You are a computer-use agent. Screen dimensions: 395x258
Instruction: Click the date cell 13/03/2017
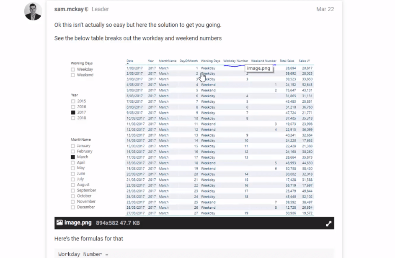[x=135, y=135]
